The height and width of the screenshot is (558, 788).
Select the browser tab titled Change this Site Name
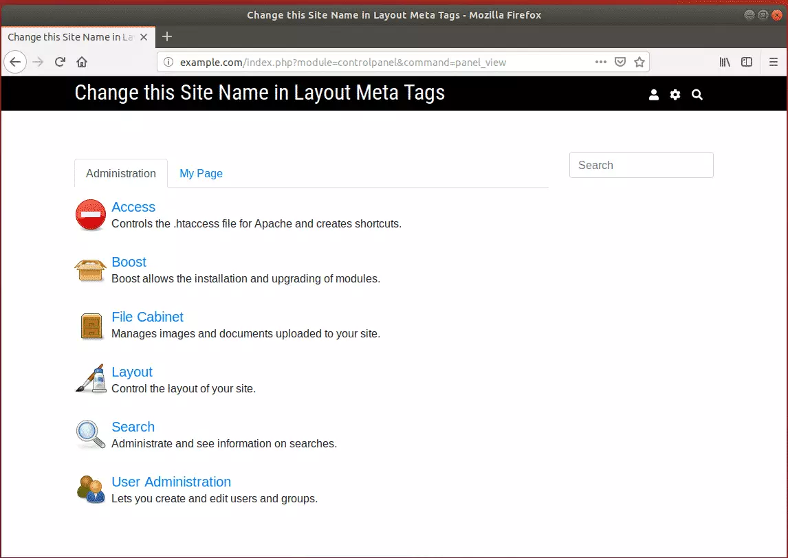pos(78,37)
